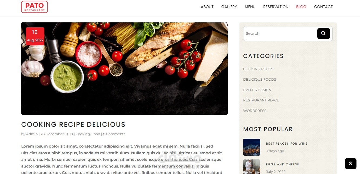Open the Restaurant Place category
This screenshot has height=174, width=360.
(261, 100)
